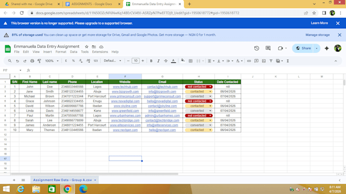The height and width of the screenshot is (194, 346).
Task: Open the Format menu
Action: tap(61, 52)
